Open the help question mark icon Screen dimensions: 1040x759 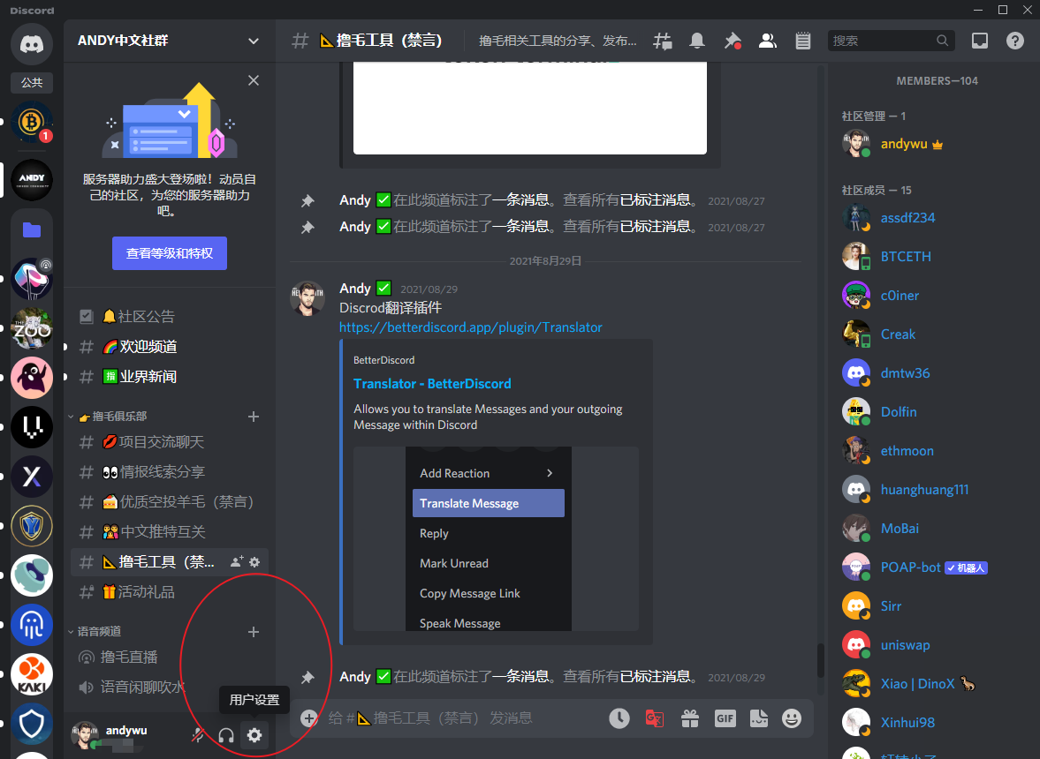click(1014, 41)
